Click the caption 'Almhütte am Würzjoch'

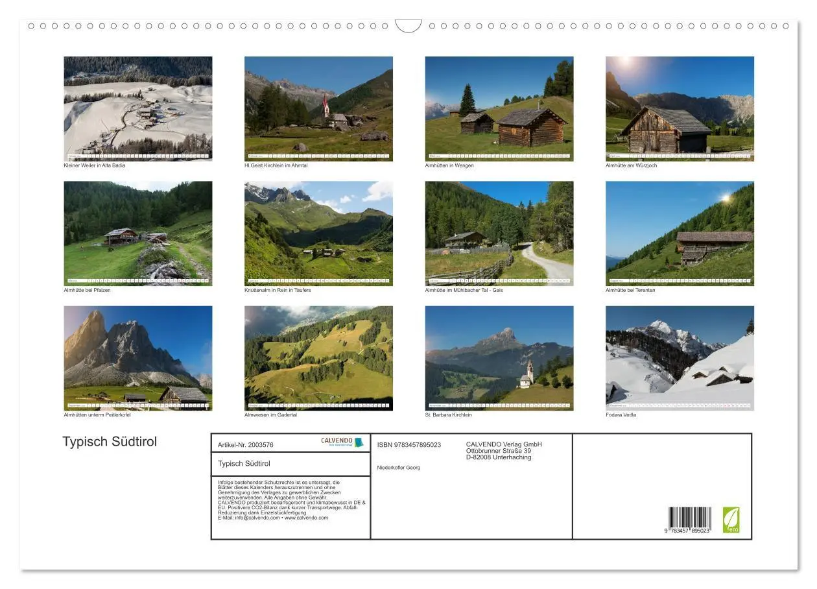coord(632,165)
